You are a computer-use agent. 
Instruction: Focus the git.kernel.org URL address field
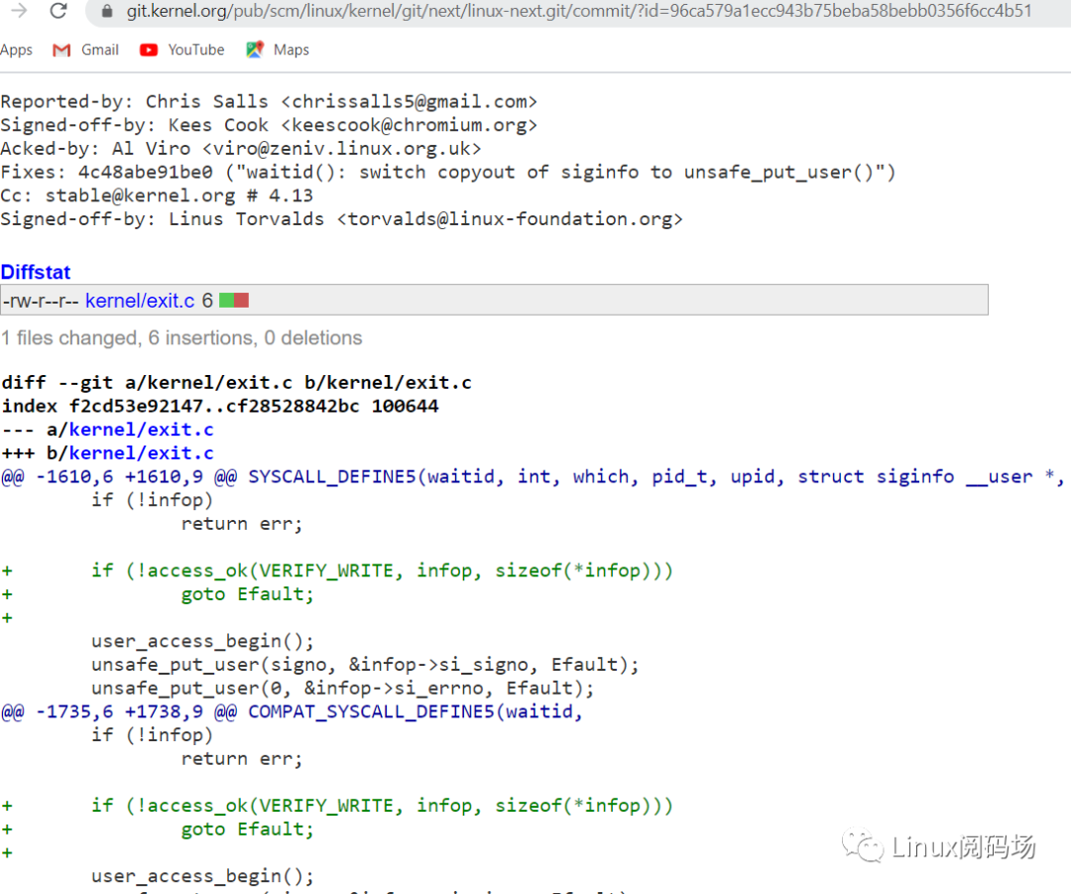pyautogui.click(x=578, y=11)
